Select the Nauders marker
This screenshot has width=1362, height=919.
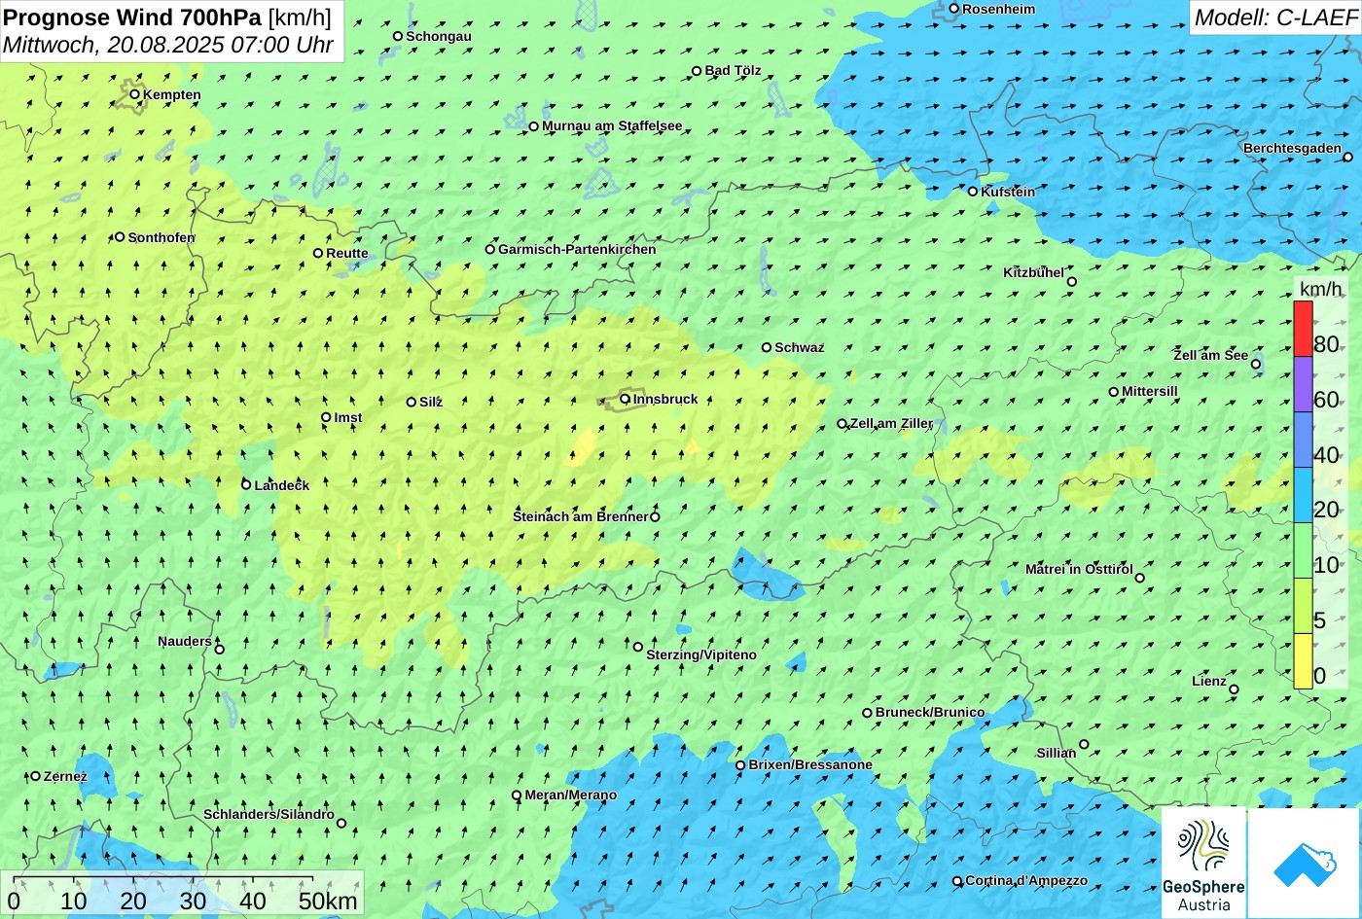point(220,650)
